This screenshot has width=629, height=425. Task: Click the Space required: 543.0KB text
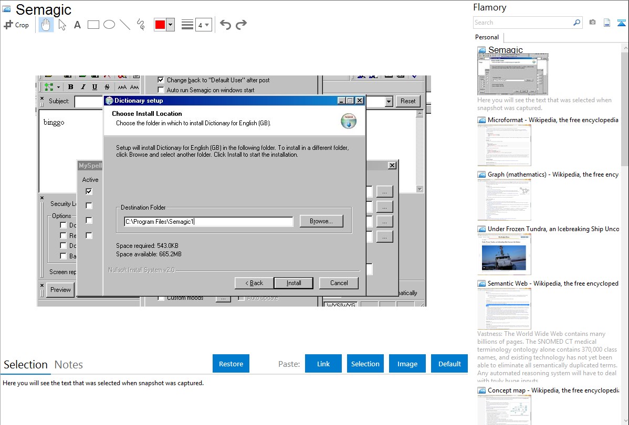pos(147,246)
